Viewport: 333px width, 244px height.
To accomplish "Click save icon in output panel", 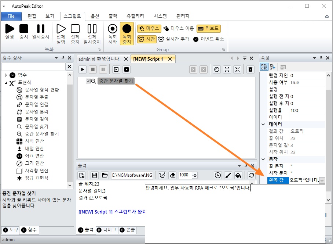I will tap(95, 175).
